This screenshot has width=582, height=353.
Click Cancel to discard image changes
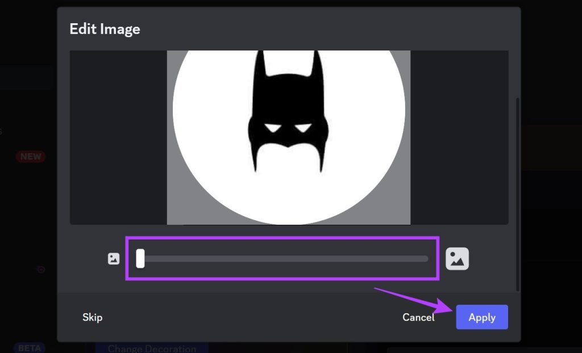tap(418, 317)
